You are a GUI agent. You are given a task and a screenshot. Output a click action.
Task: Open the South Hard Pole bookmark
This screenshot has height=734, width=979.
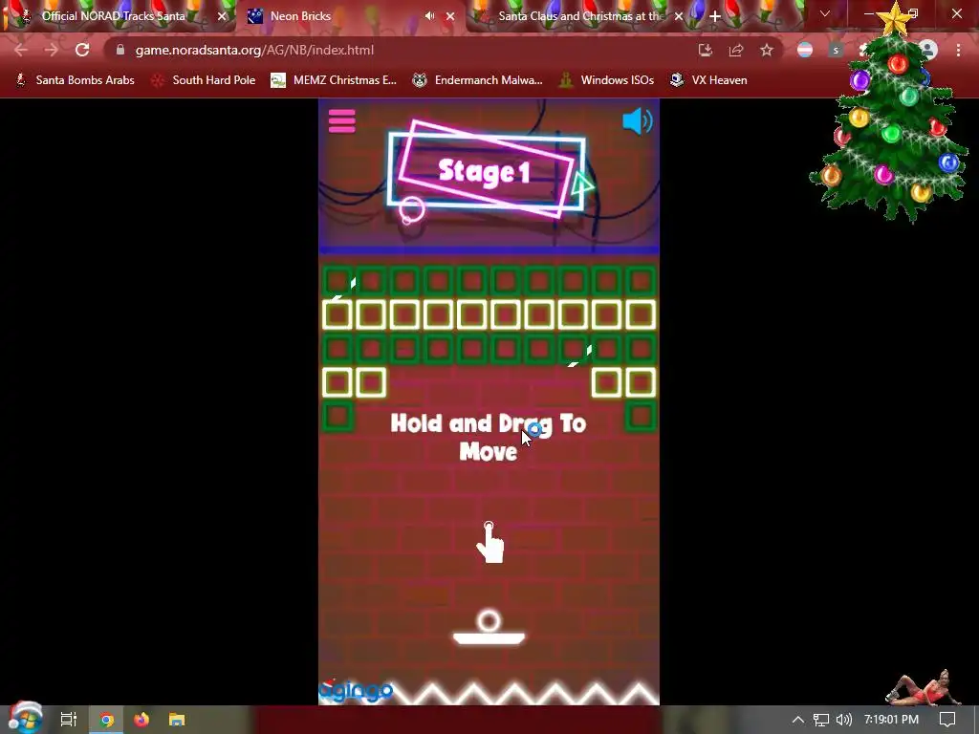pyautogui.click(x=205, y=80)
